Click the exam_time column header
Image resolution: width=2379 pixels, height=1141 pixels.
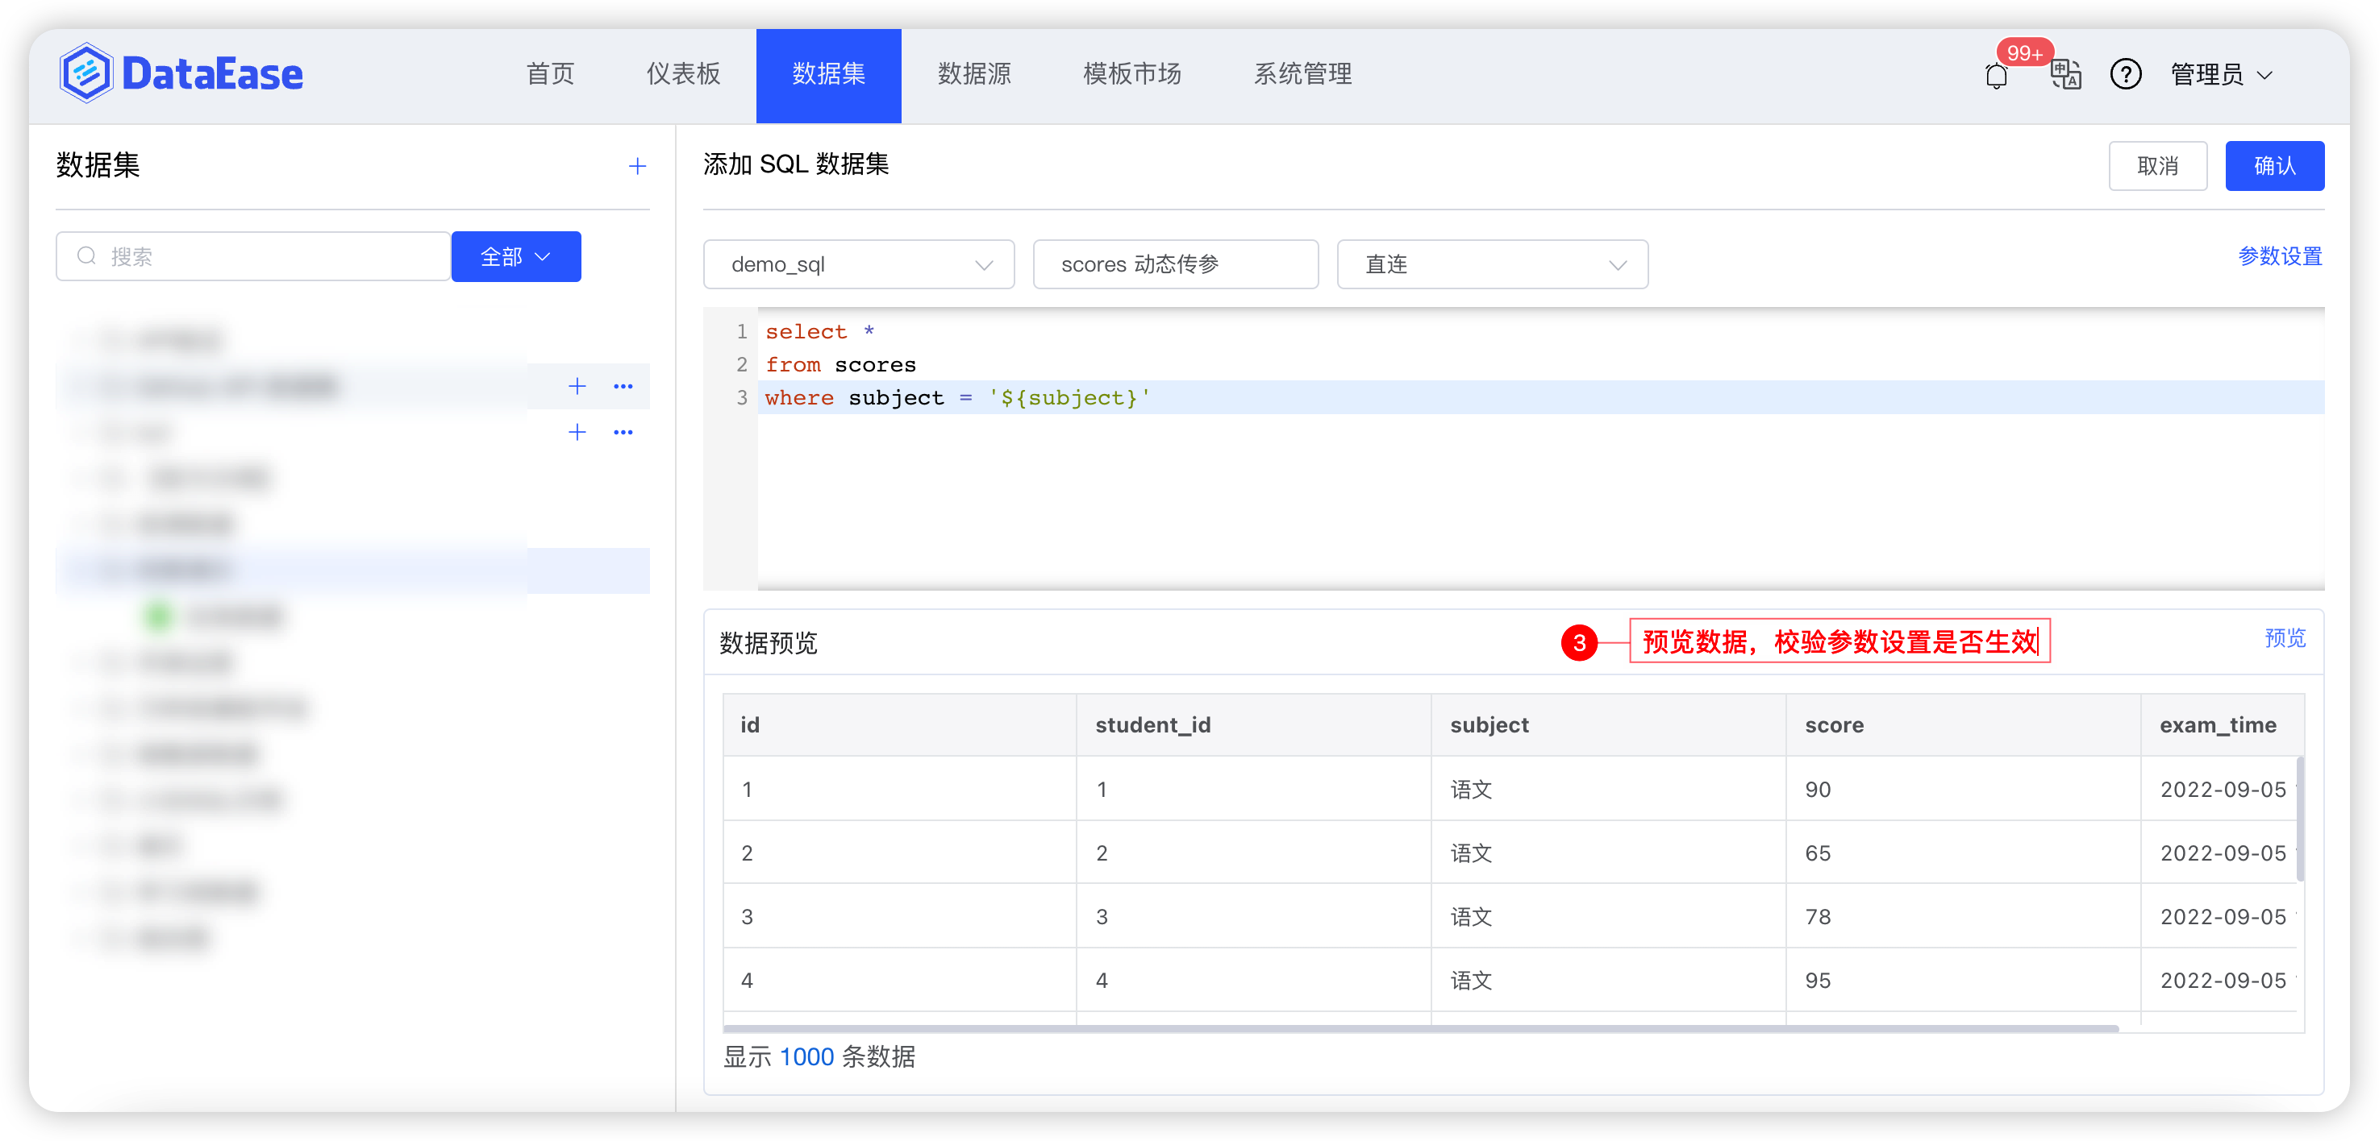[x=2223, y=724]
